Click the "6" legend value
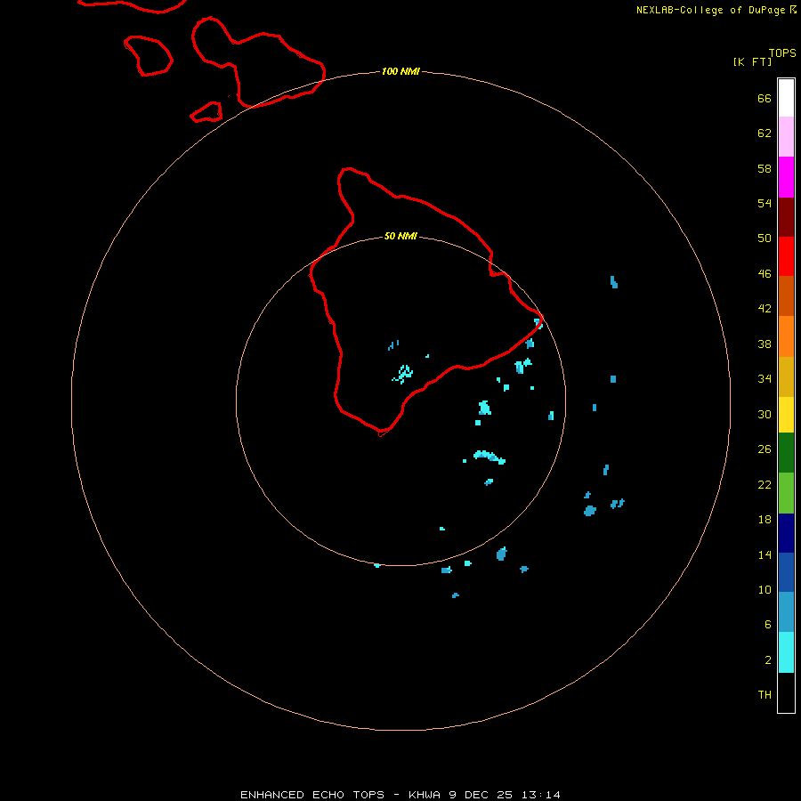The image size is (801, 801). click(768, 625)
